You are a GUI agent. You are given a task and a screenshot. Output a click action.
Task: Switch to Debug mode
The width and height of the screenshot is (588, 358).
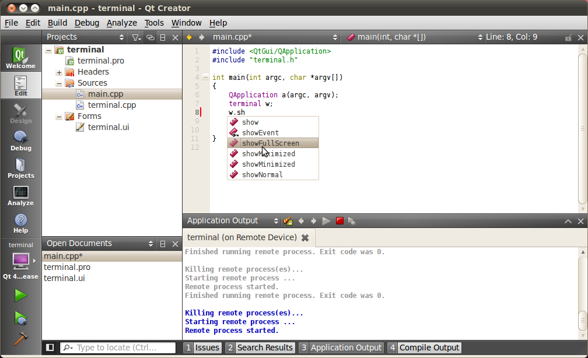(20, 141)
